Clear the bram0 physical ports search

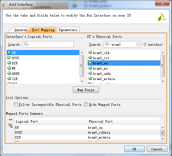(138, 44)
